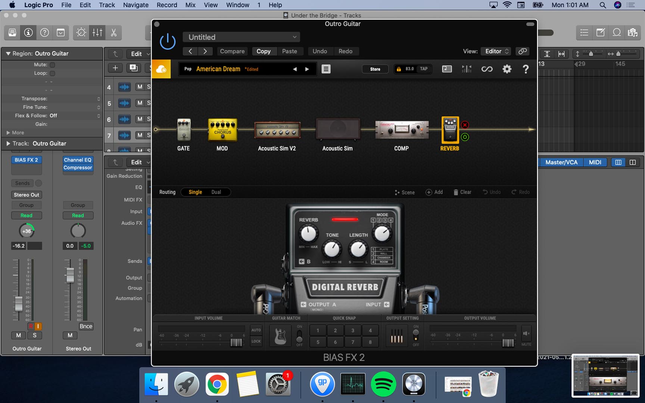This screenshot has height=403, width=645.
Task: Select Single routing mode
Action: 195,192
